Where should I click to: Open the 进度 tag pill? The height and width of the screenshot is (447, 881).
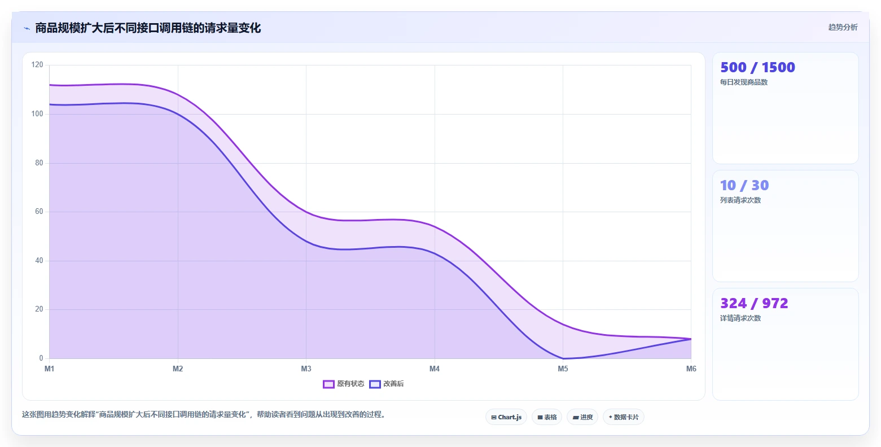[x=582, y=417]
